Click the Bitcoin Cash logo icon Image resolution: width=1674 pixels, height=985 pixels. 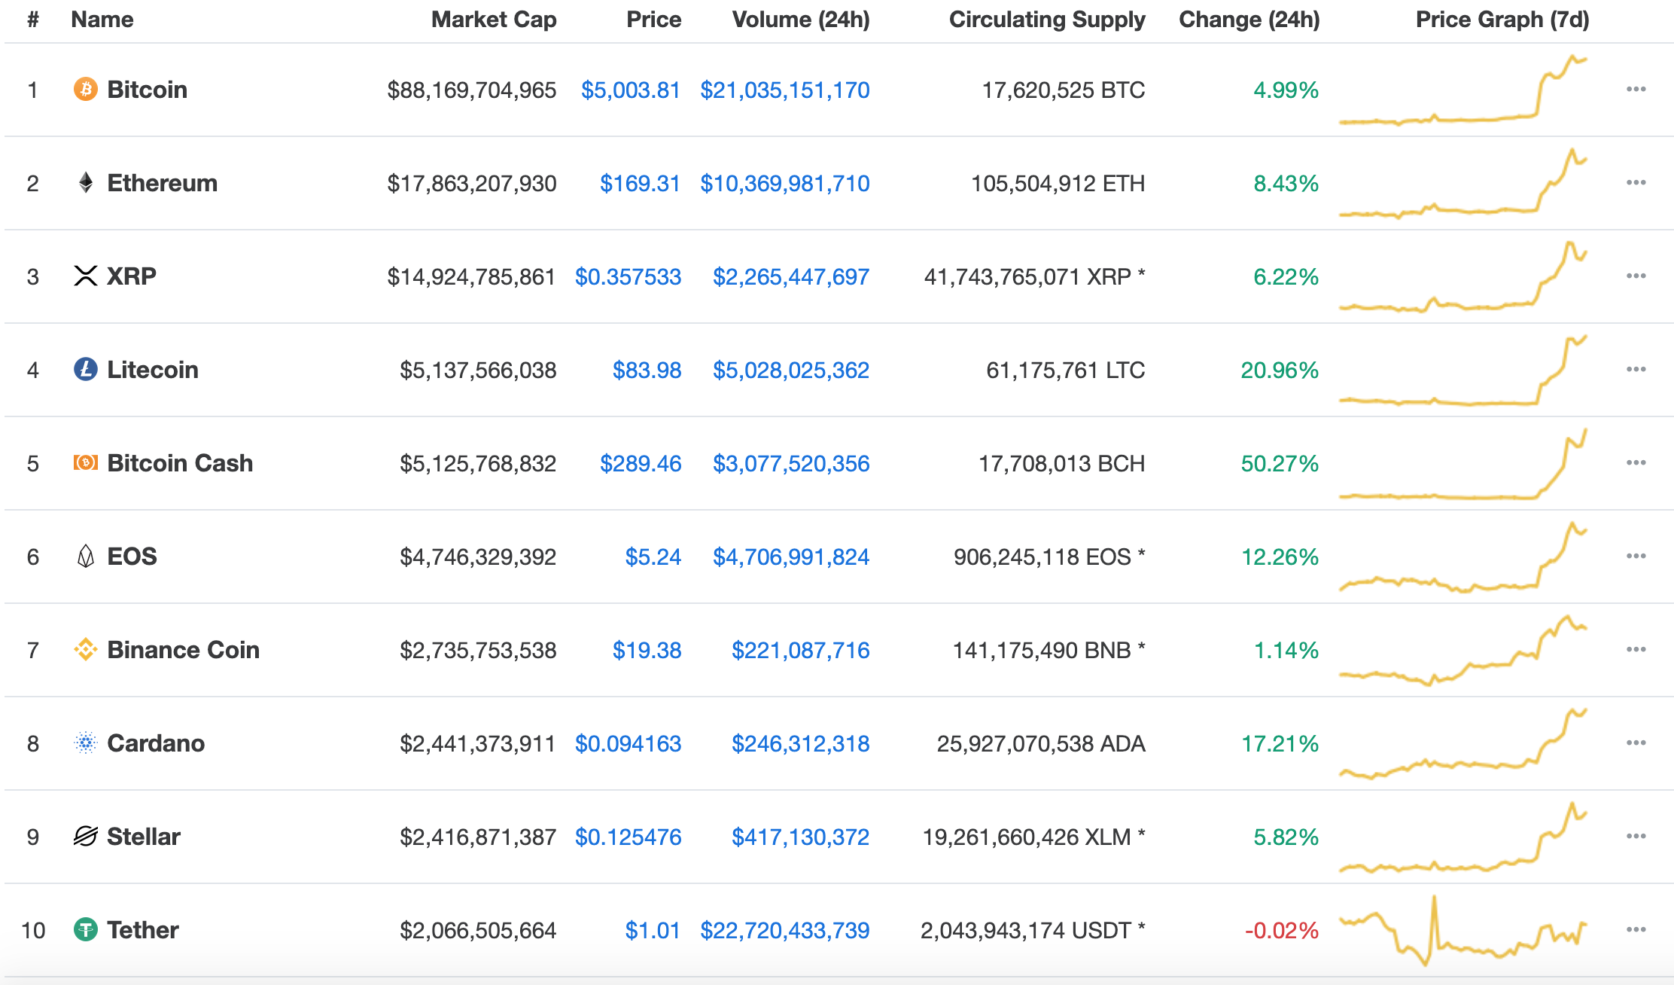tap(86, 462)
